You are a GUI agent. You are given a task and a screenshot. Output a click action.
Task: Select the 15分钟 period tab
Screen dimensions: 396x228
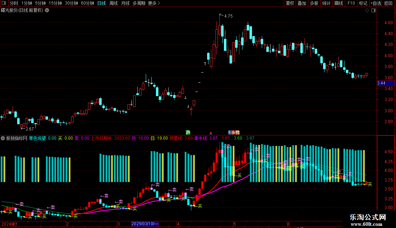55,3
